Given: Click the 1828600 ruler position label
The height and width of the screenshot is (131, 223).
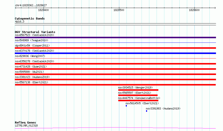Looking at the screenshot, I should pos(194,10).
